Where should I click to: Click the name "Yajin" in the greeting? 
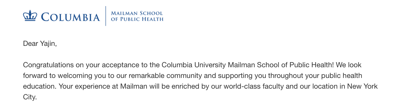(48, 44)
